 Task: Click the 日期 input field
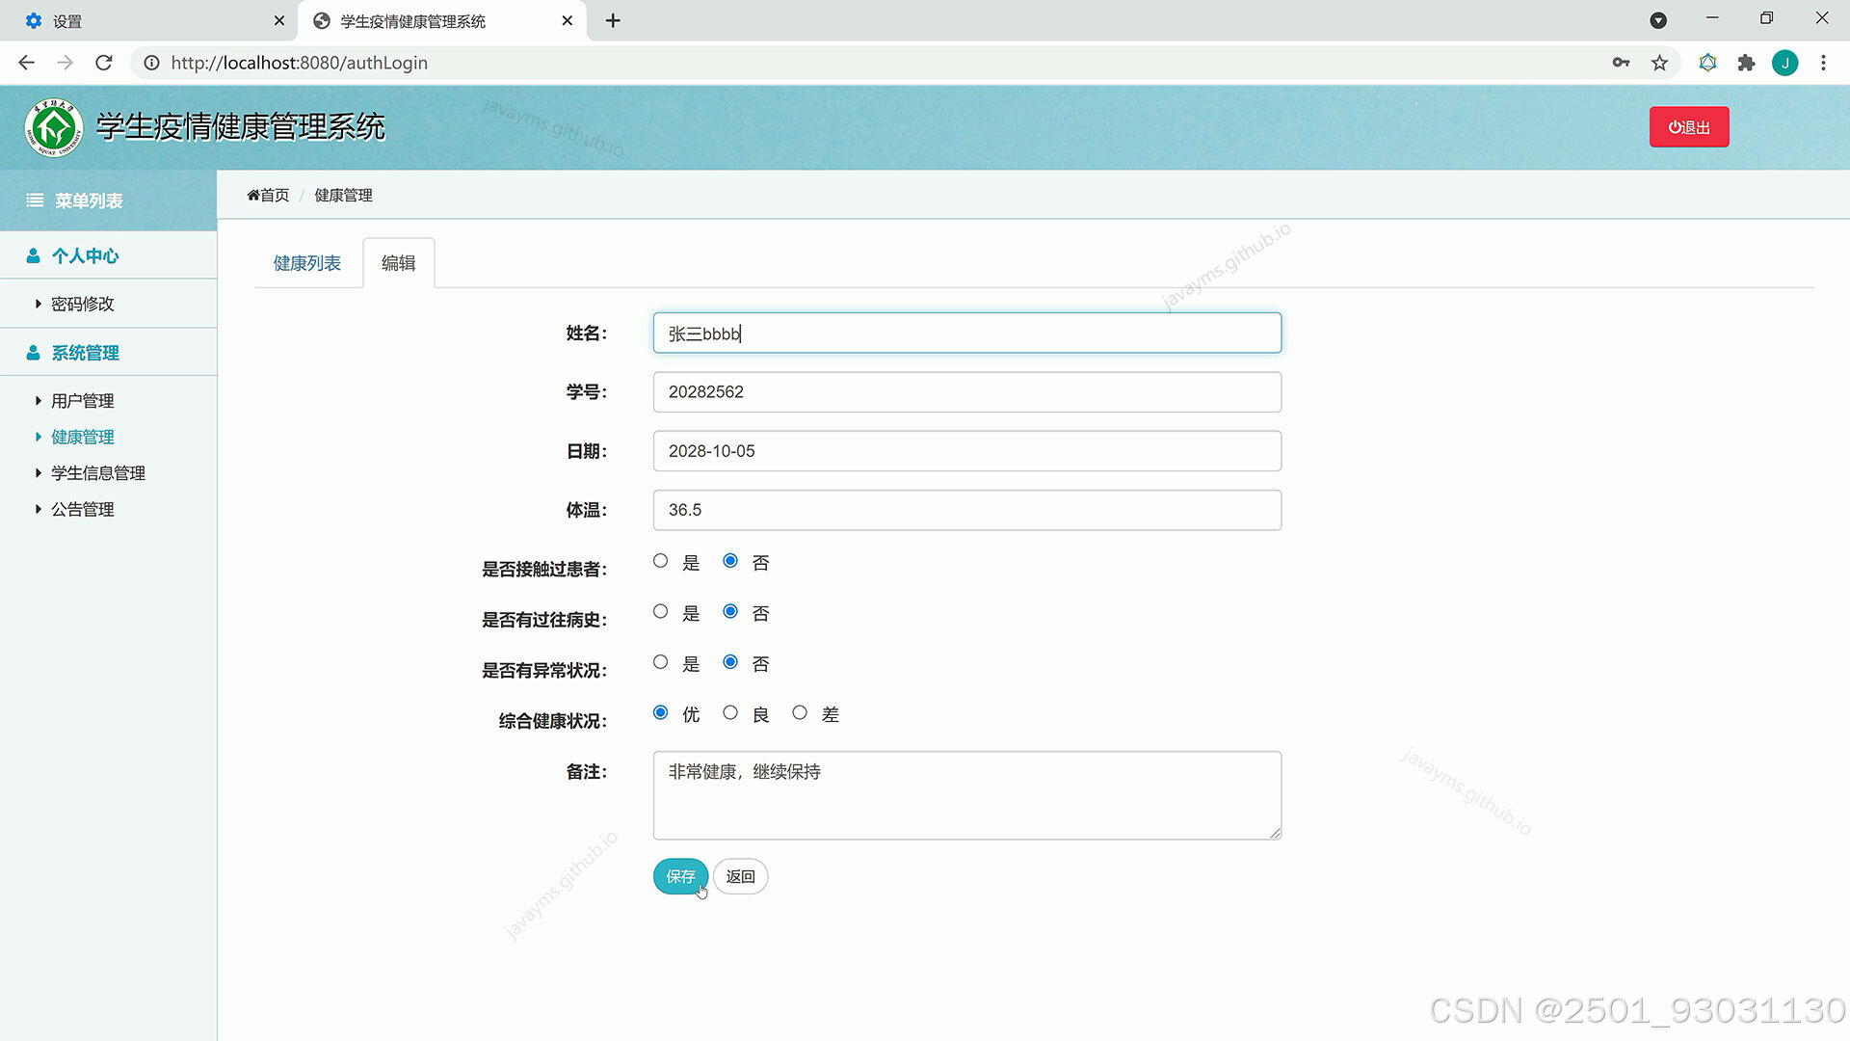pos(966,451)
